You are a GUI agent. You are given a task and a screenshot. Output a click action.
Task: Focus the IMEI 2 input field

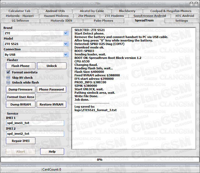(35, 134)
